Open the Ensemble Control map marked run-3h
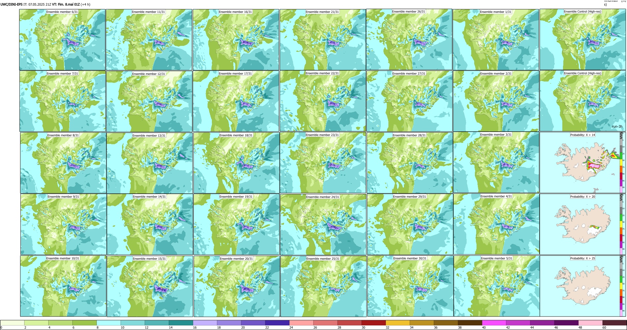Viewport: 627px width, 330px height. [582, 101]
